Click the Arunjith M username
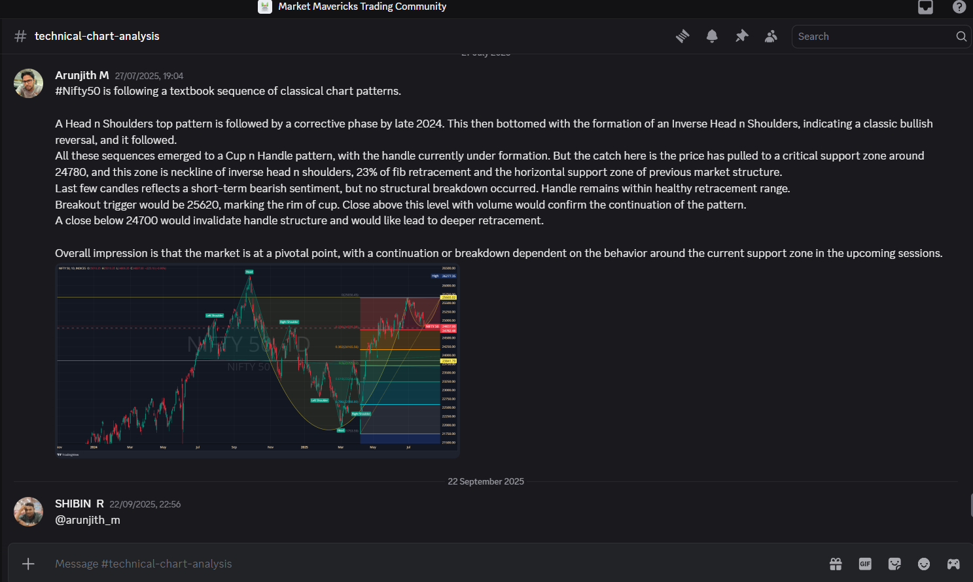 82,75
